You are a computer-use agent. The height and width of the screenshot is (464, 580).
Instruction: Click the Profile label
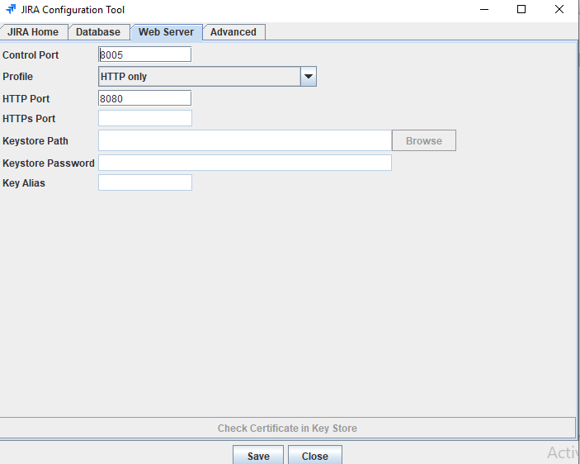pyautogui.click(x=18, y=77)
